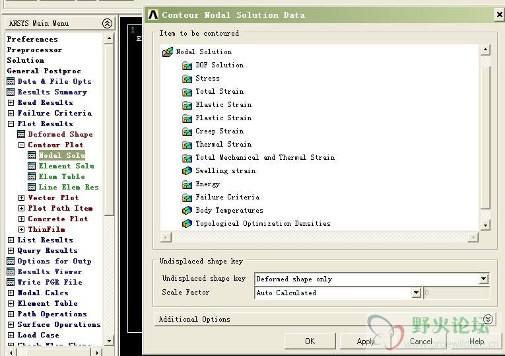Expand the Vector Plot tree node
The height and width of the screenshot is (356, 505).
[21, 197]
